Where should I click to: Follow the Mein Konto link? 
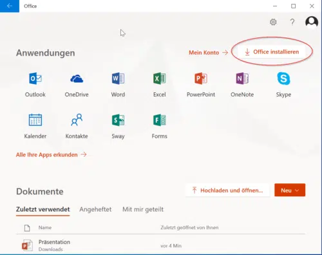(208, 52)
